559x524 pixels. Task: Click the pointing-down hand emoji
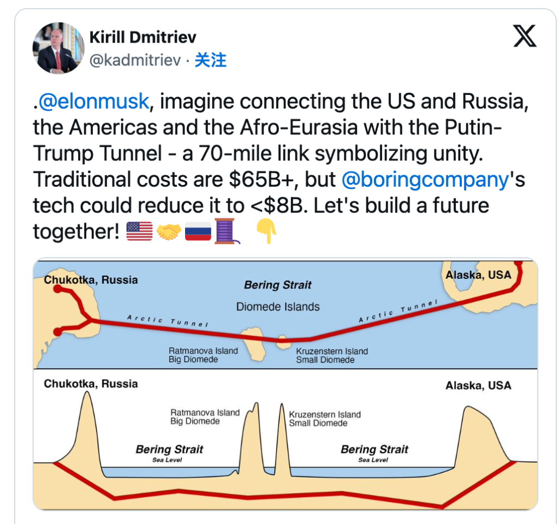pyautogui.click(x=266, y=232)
